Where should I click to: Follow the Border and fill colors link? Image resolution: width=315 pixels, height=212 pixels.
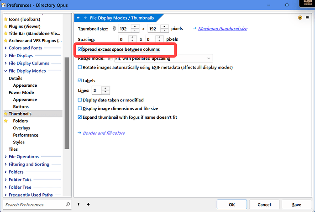(104, 133)
